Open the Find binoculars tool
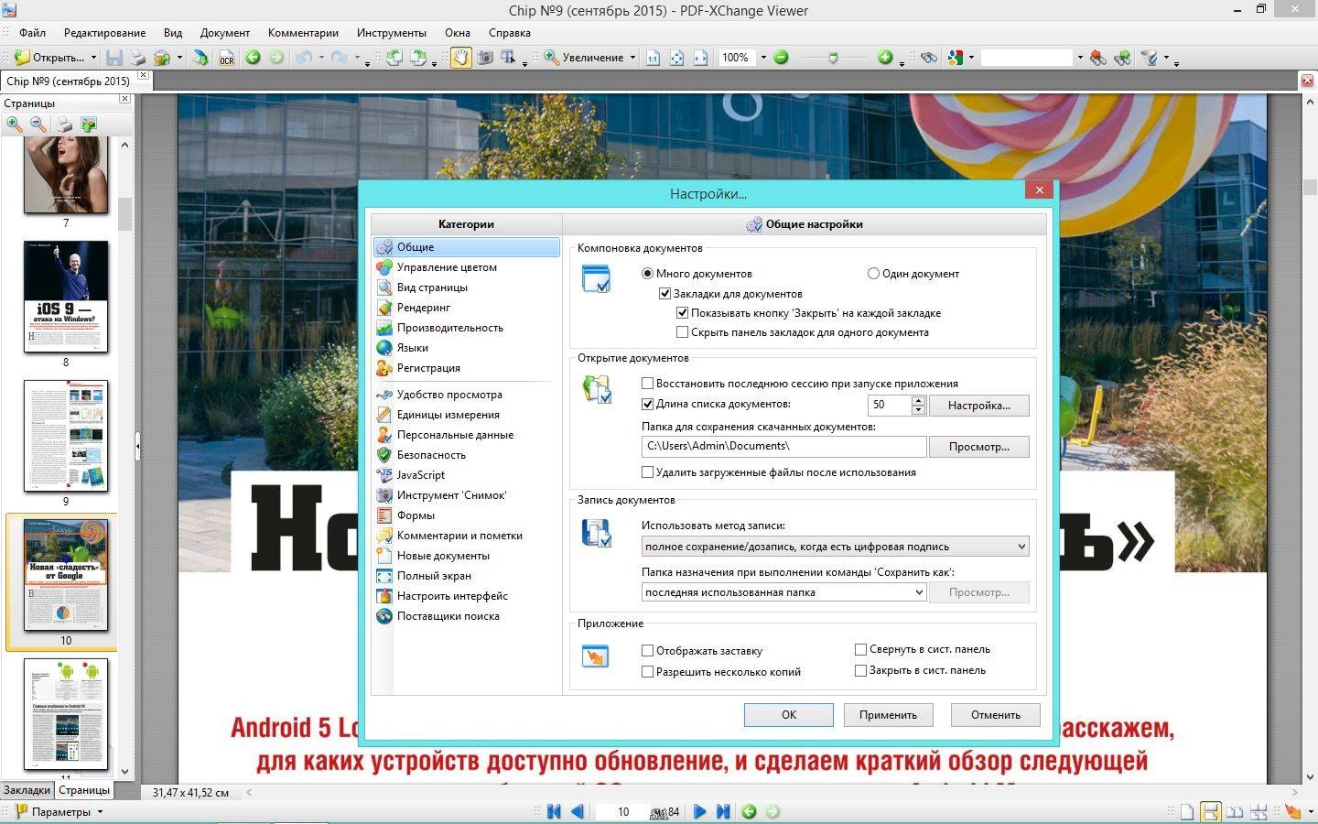1318x824 pixels. tap(929, 58)
